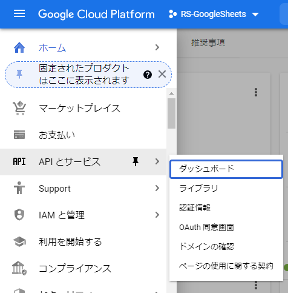Select ダッシュボード in the submenu
The height and width of the screenshot is (293, 288).
coord(226,169)
